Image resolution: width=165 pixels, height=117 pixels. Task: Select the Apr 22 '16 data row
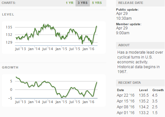(140, 95)
